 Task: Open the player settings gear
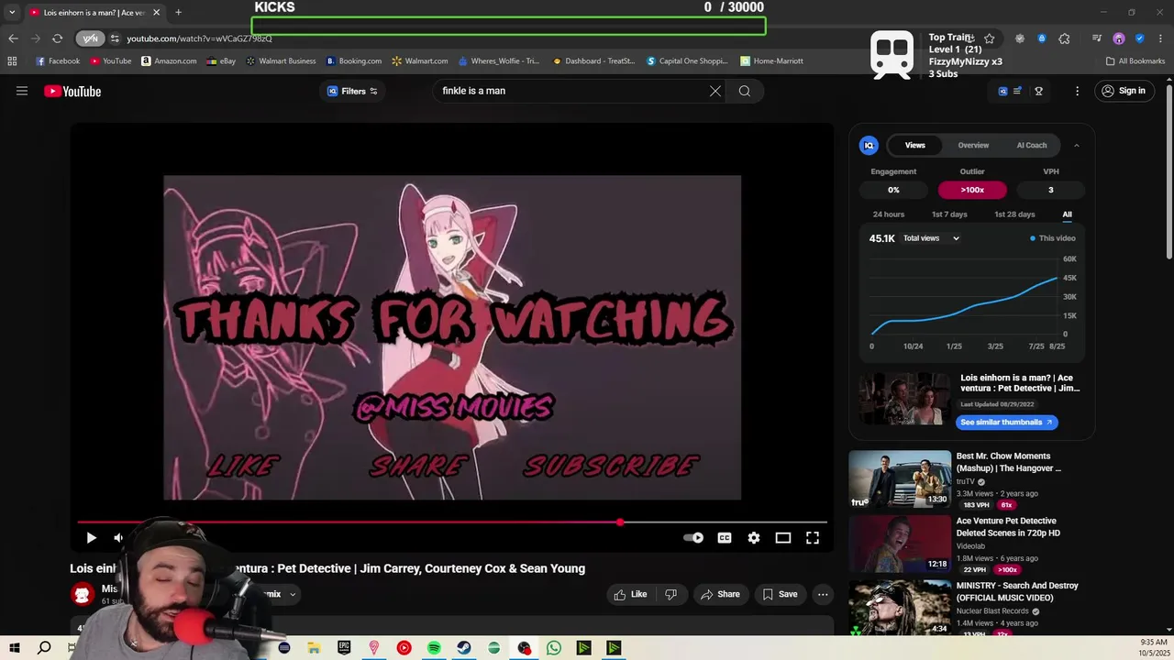click(754, 538)
